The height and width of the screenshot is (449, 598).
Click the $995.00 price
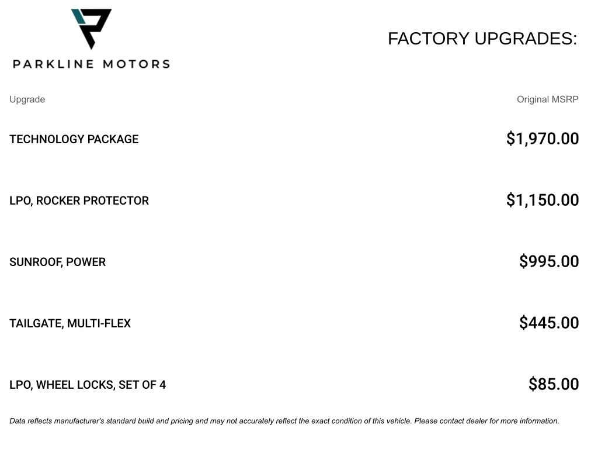pos(549,261)
